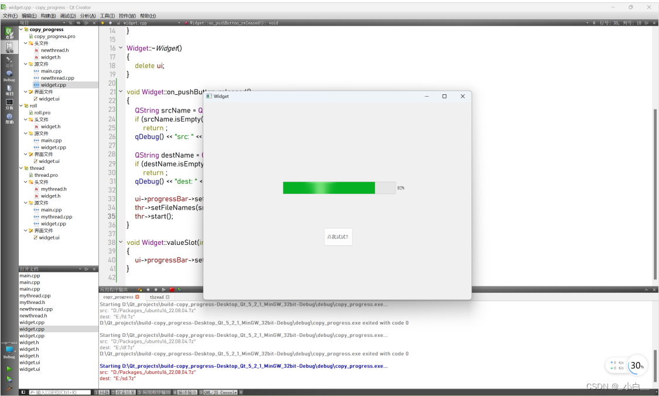Click the filter tree icon in Projects panel
This screenshot has width=659, height=396.
(x=71, y=23)
